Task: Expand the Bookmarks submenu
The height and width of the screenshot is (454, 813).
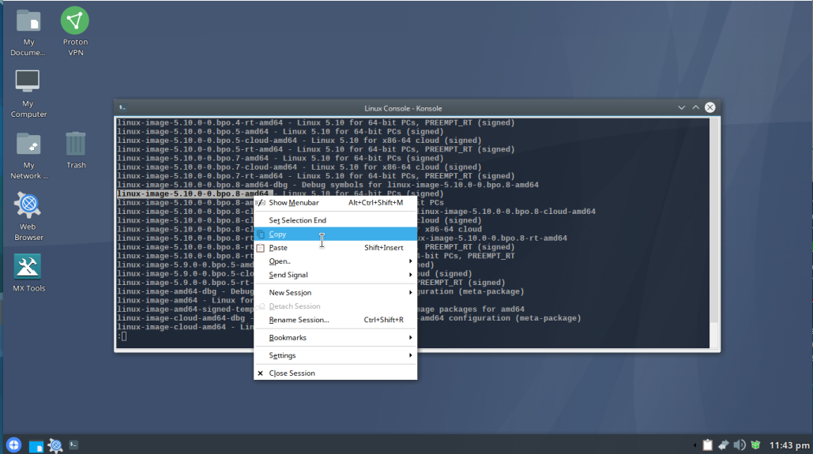Action: [x=336, y=337]
